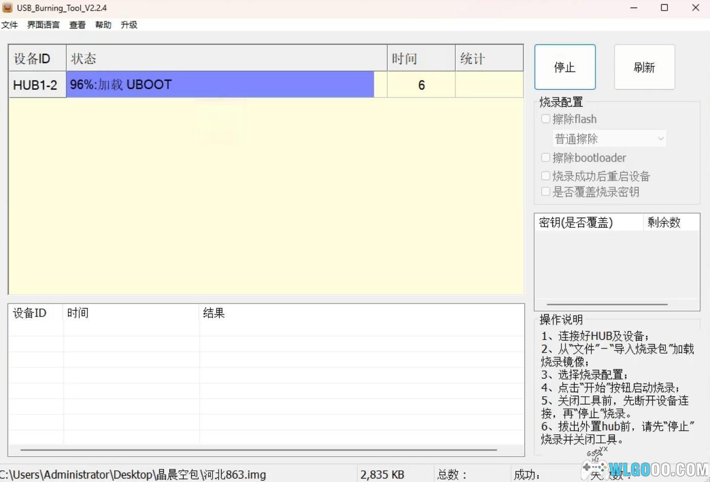This screenshot has height=482, width=710.
Task: Expand the 普通擦除 dropdown
Action: [609, 139]
